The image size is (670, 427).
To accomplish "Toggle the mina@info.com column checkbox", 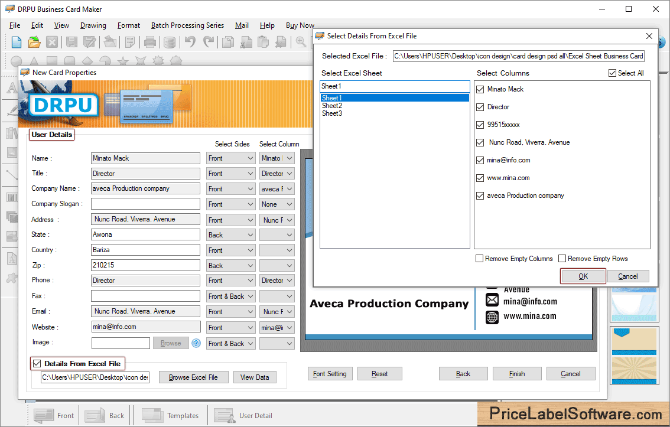I will [480, 160].
